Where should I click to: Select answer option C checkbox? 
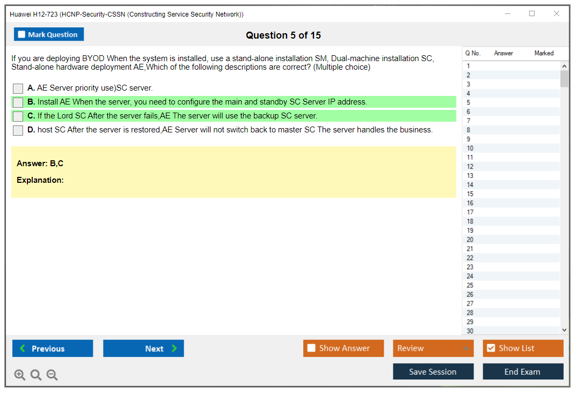point(18,116)
